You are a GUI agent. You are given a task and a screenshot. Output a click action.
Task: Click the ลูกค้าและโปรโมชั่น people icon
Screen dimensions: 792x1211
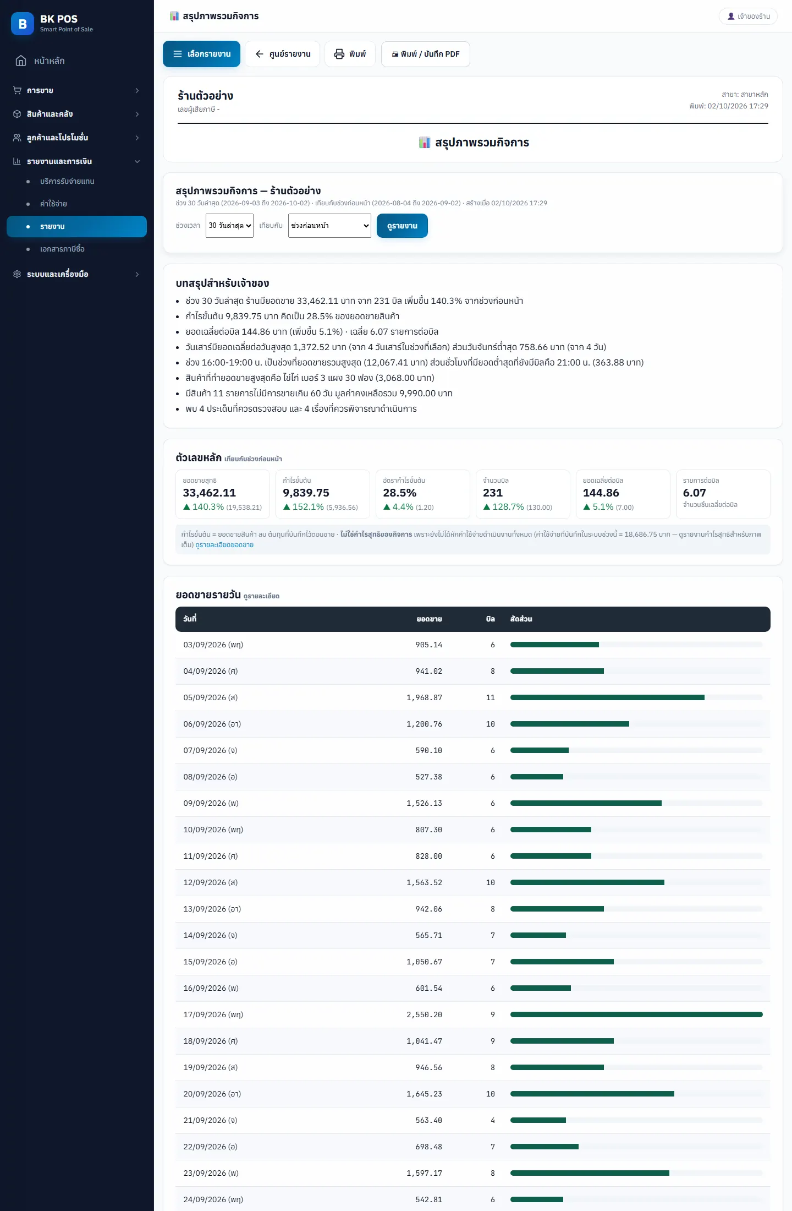coord(17,138)
